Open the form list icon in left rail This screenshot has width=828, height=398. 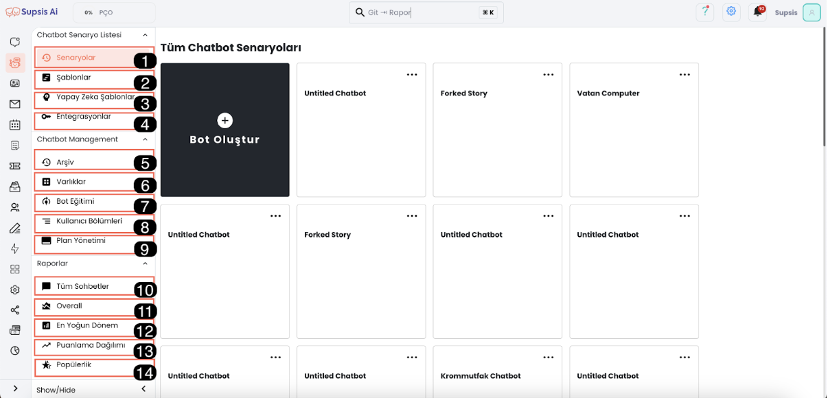tap(15, 145)
